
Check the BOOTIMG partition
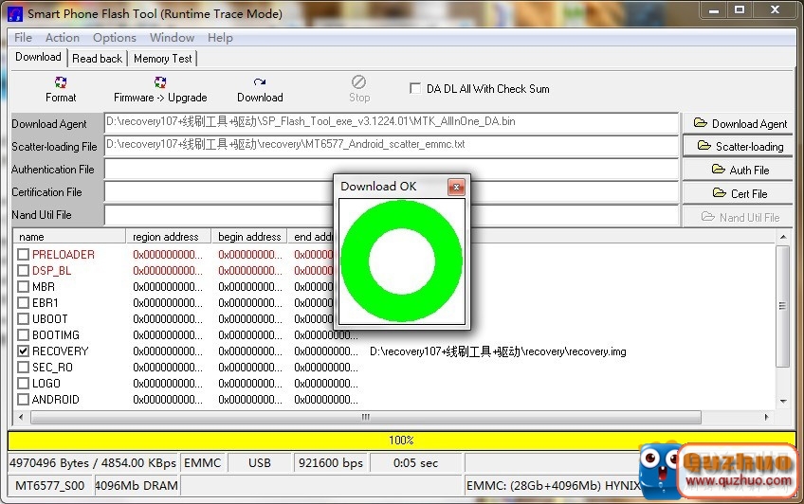(23, 334)
